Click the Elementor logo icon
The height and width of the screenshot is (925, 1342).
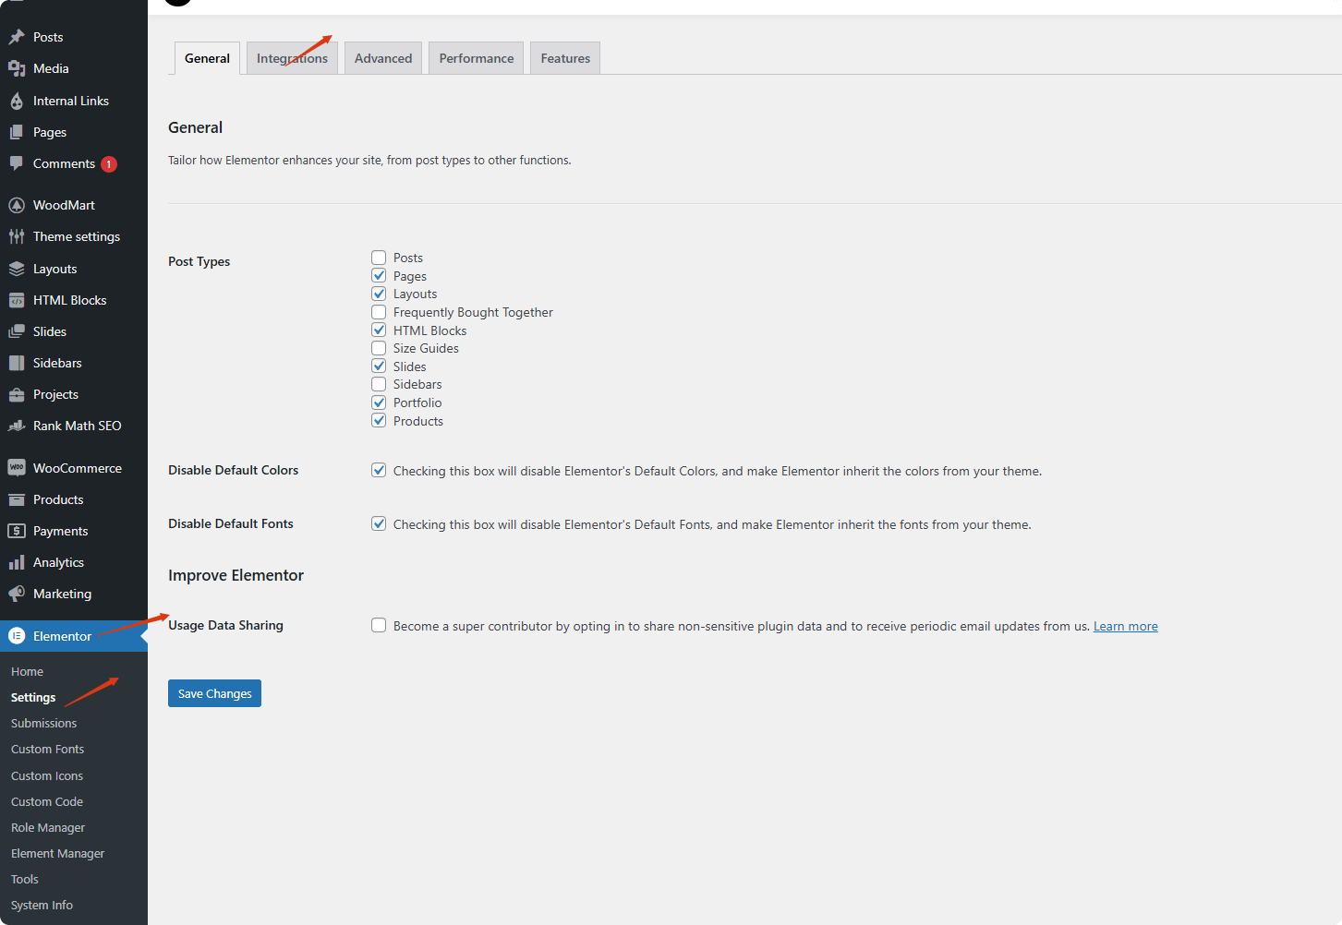17,636
